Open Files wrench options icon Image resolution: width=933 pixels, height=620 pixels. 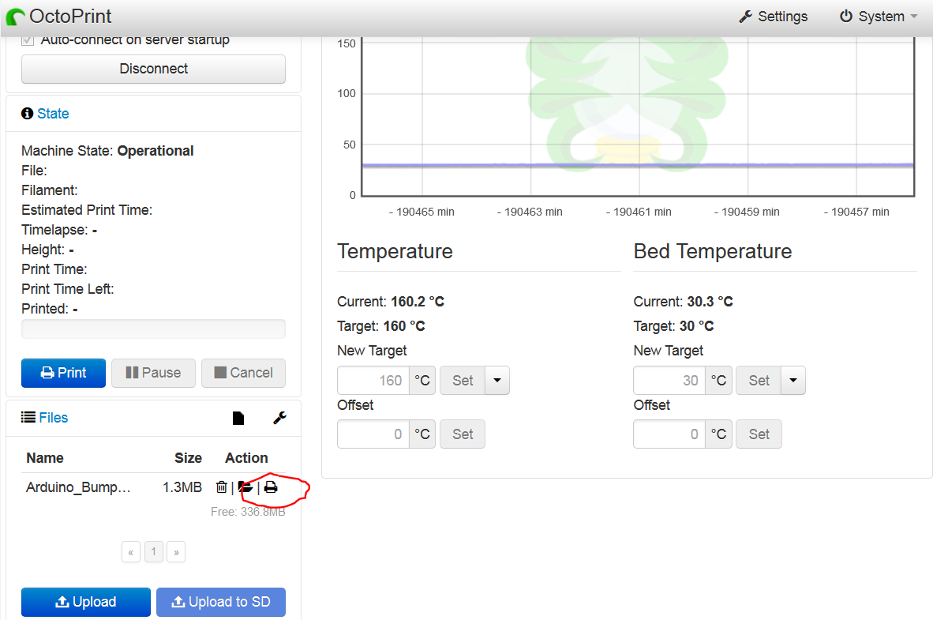click(279, 418)
